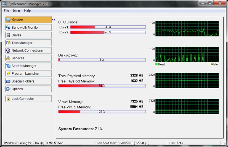
Task: Click the Free Physical Memory progress bar
Action: [102, 86]
